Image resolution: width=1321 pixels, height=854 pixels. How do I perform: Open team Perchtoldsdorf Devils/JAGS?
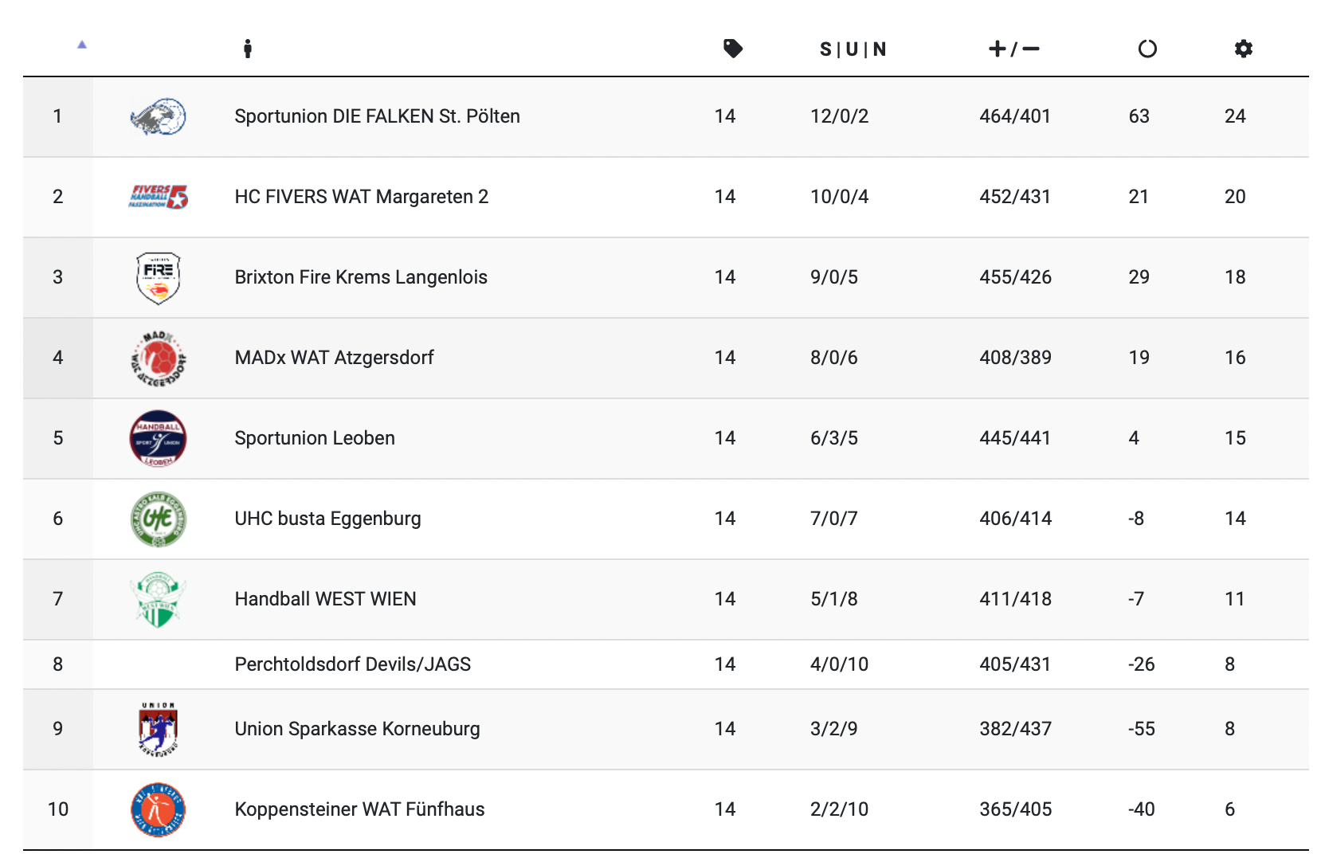click(x=352, y=664)
